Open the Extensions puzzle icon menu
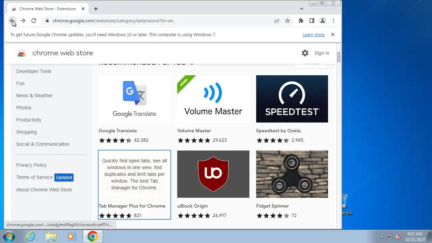The image size is (432, 243). pyautogui.click(x=301, y=21)
